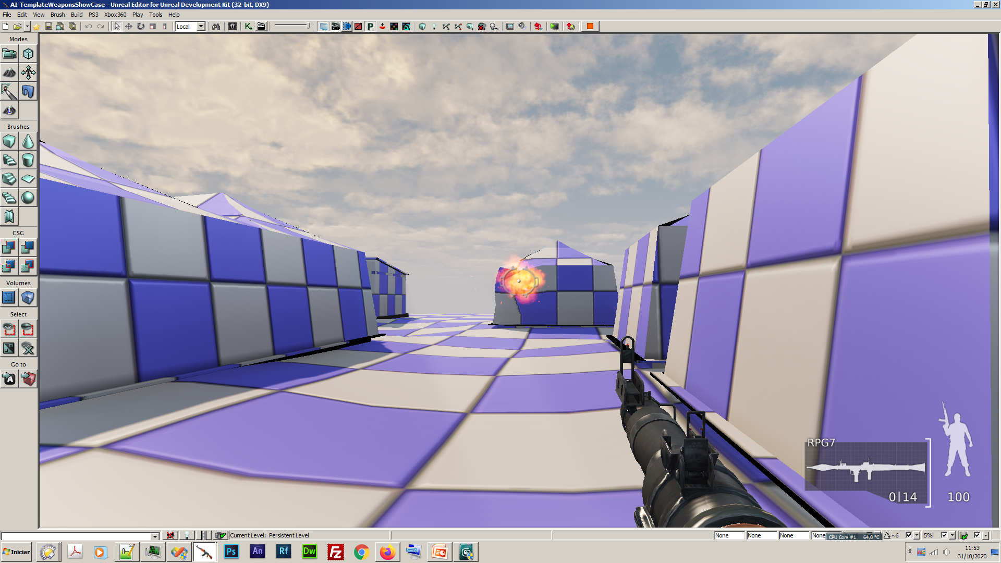1001x563 pixels.
Task: Click the CSG Add button
Action: tap(9, 247)
